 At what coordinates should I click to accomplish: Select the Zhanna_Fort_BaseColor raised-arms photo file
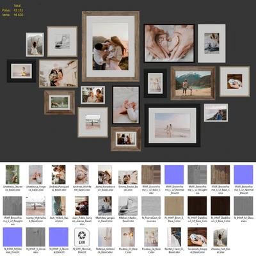(220, 237)
